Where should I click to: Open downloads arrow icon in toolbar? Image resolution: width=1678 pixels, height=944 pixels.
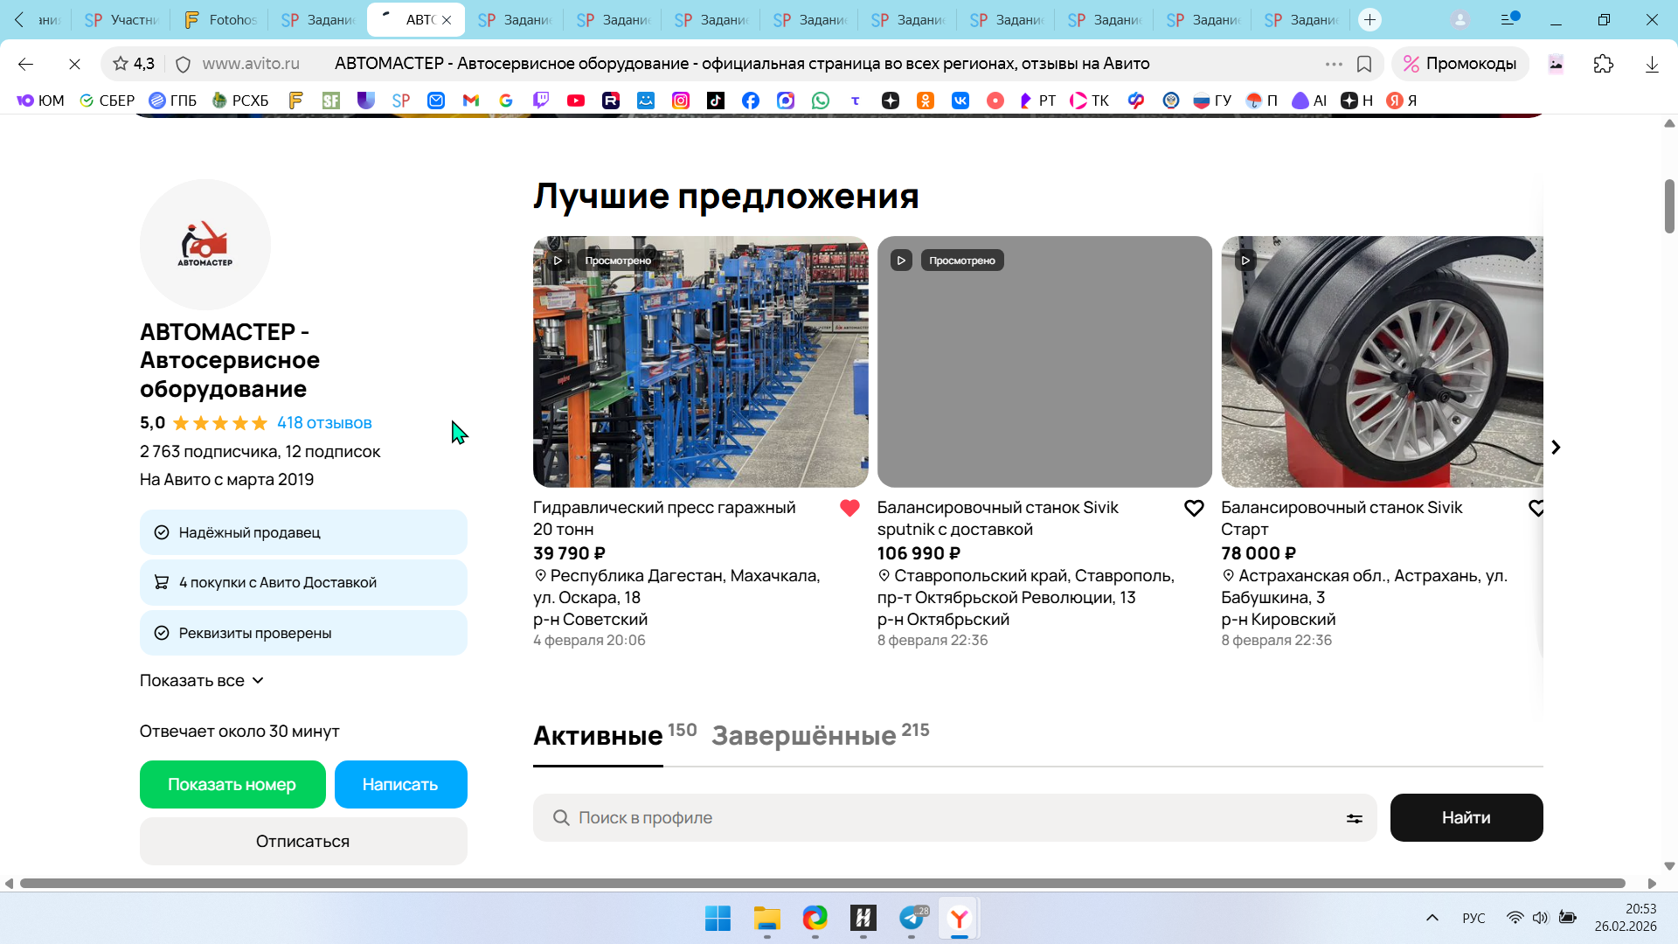pos(1652,64)
